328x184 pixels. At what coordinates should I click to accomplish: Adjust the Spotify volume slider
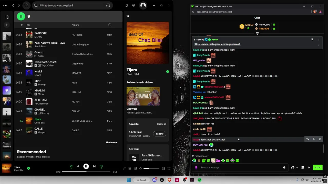tap(151, 168)
